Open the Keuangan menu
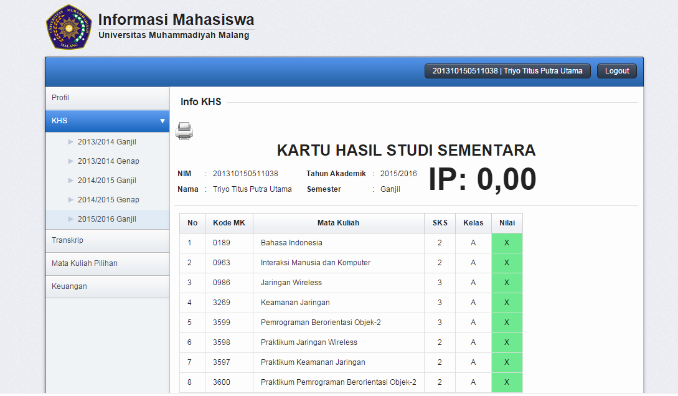Screen dimensions: 678x396 107,286
